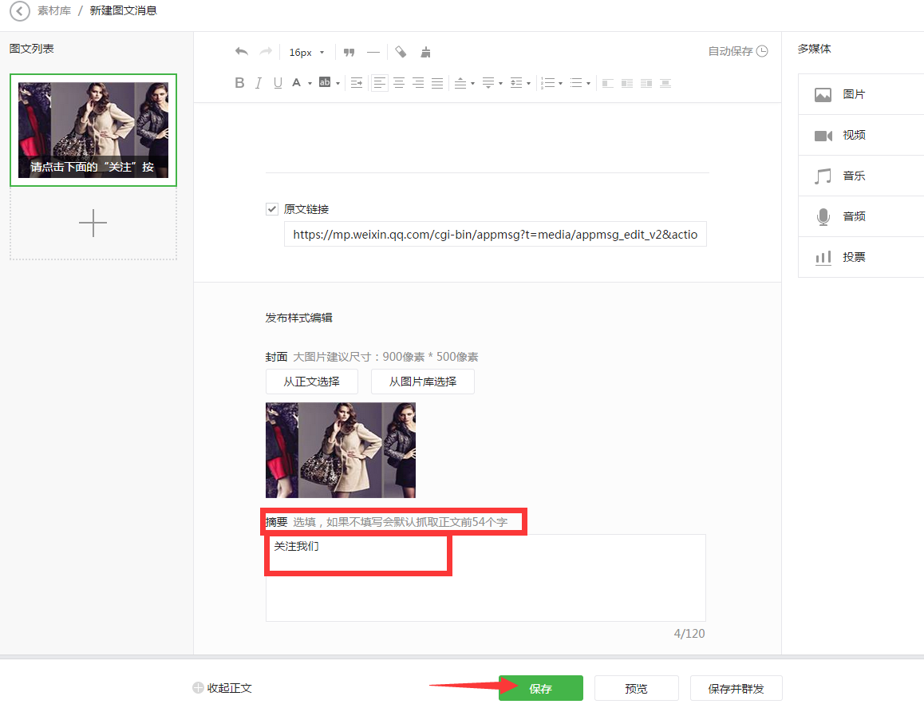Underline the selected text
Image resolution: width=924 pixels, height=712 pixels.
pos(278,83)
